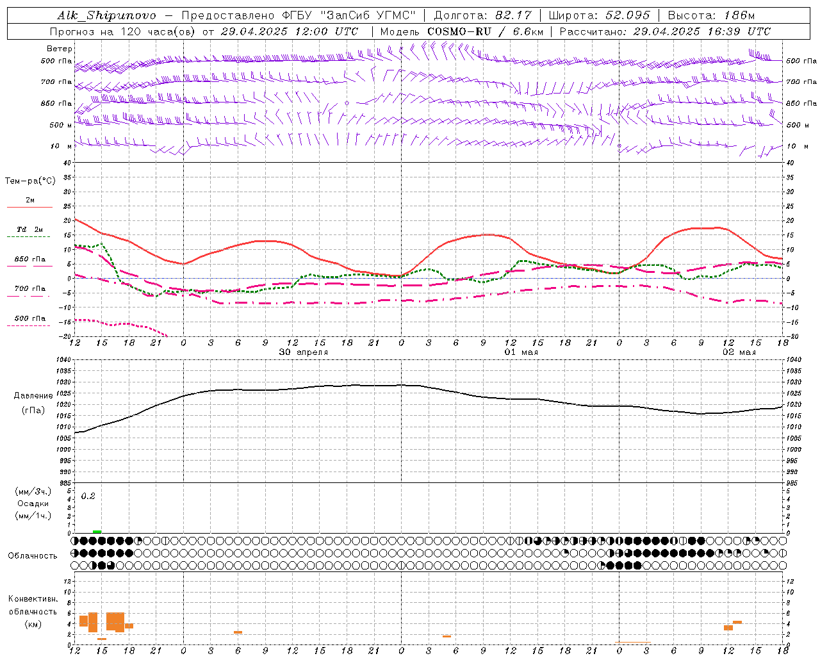
Task: Click the Облачность cloud cover label
Action: (x=33, y=556)
